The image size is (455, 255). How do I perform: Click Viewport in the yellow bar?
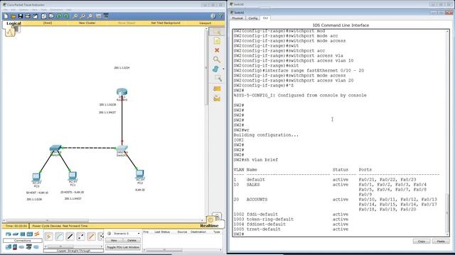(205, 23)
